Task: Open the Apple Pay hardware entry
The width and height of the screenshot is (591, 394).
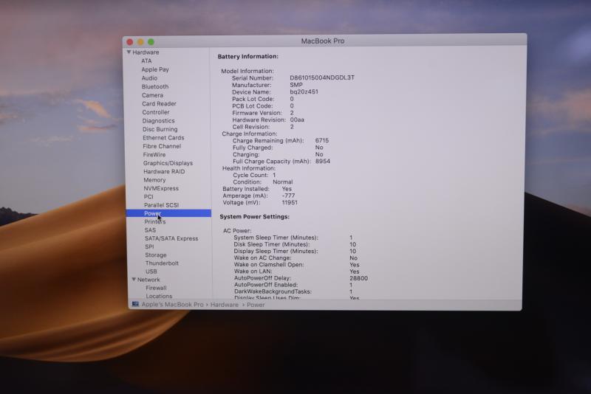Action: tap(155, 69)
